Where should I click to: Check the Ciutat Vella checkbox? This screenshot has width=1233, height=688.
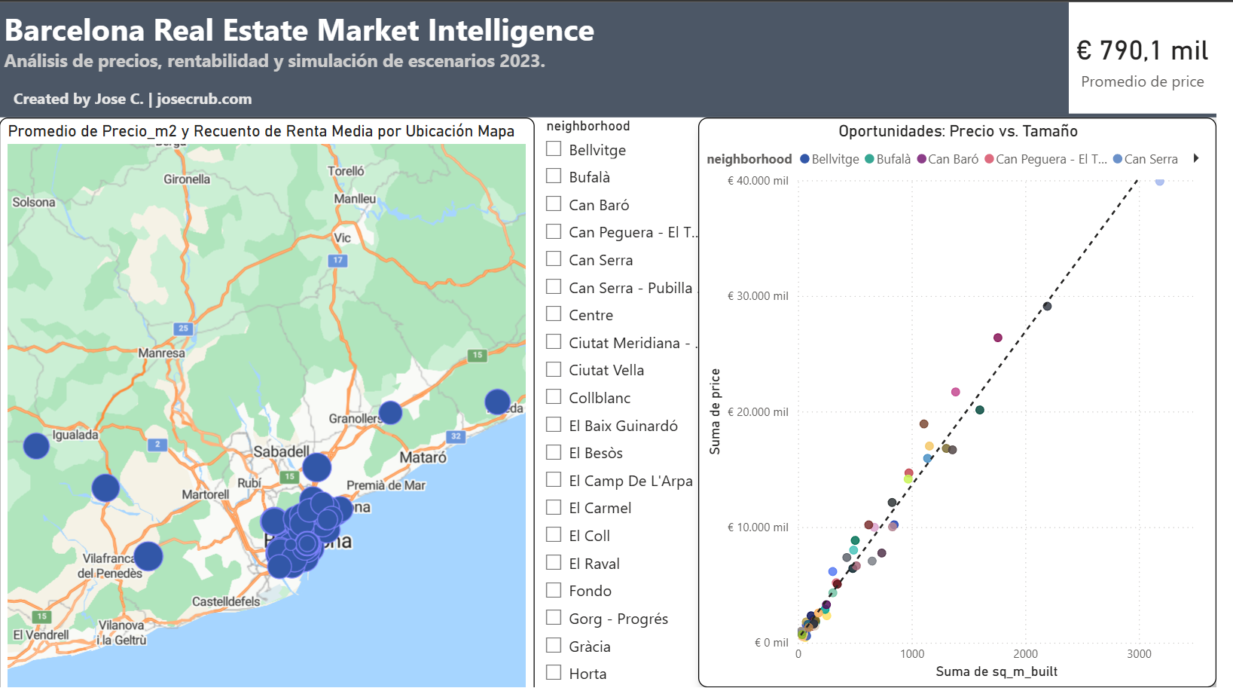coord(554,369)
